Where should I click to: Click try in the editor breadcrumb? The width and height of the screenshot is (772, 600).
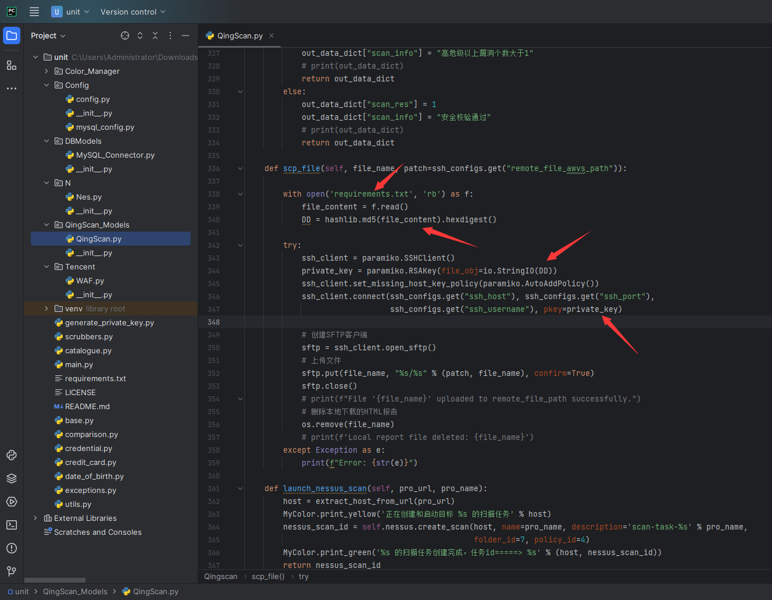click(x=303, y=576)
